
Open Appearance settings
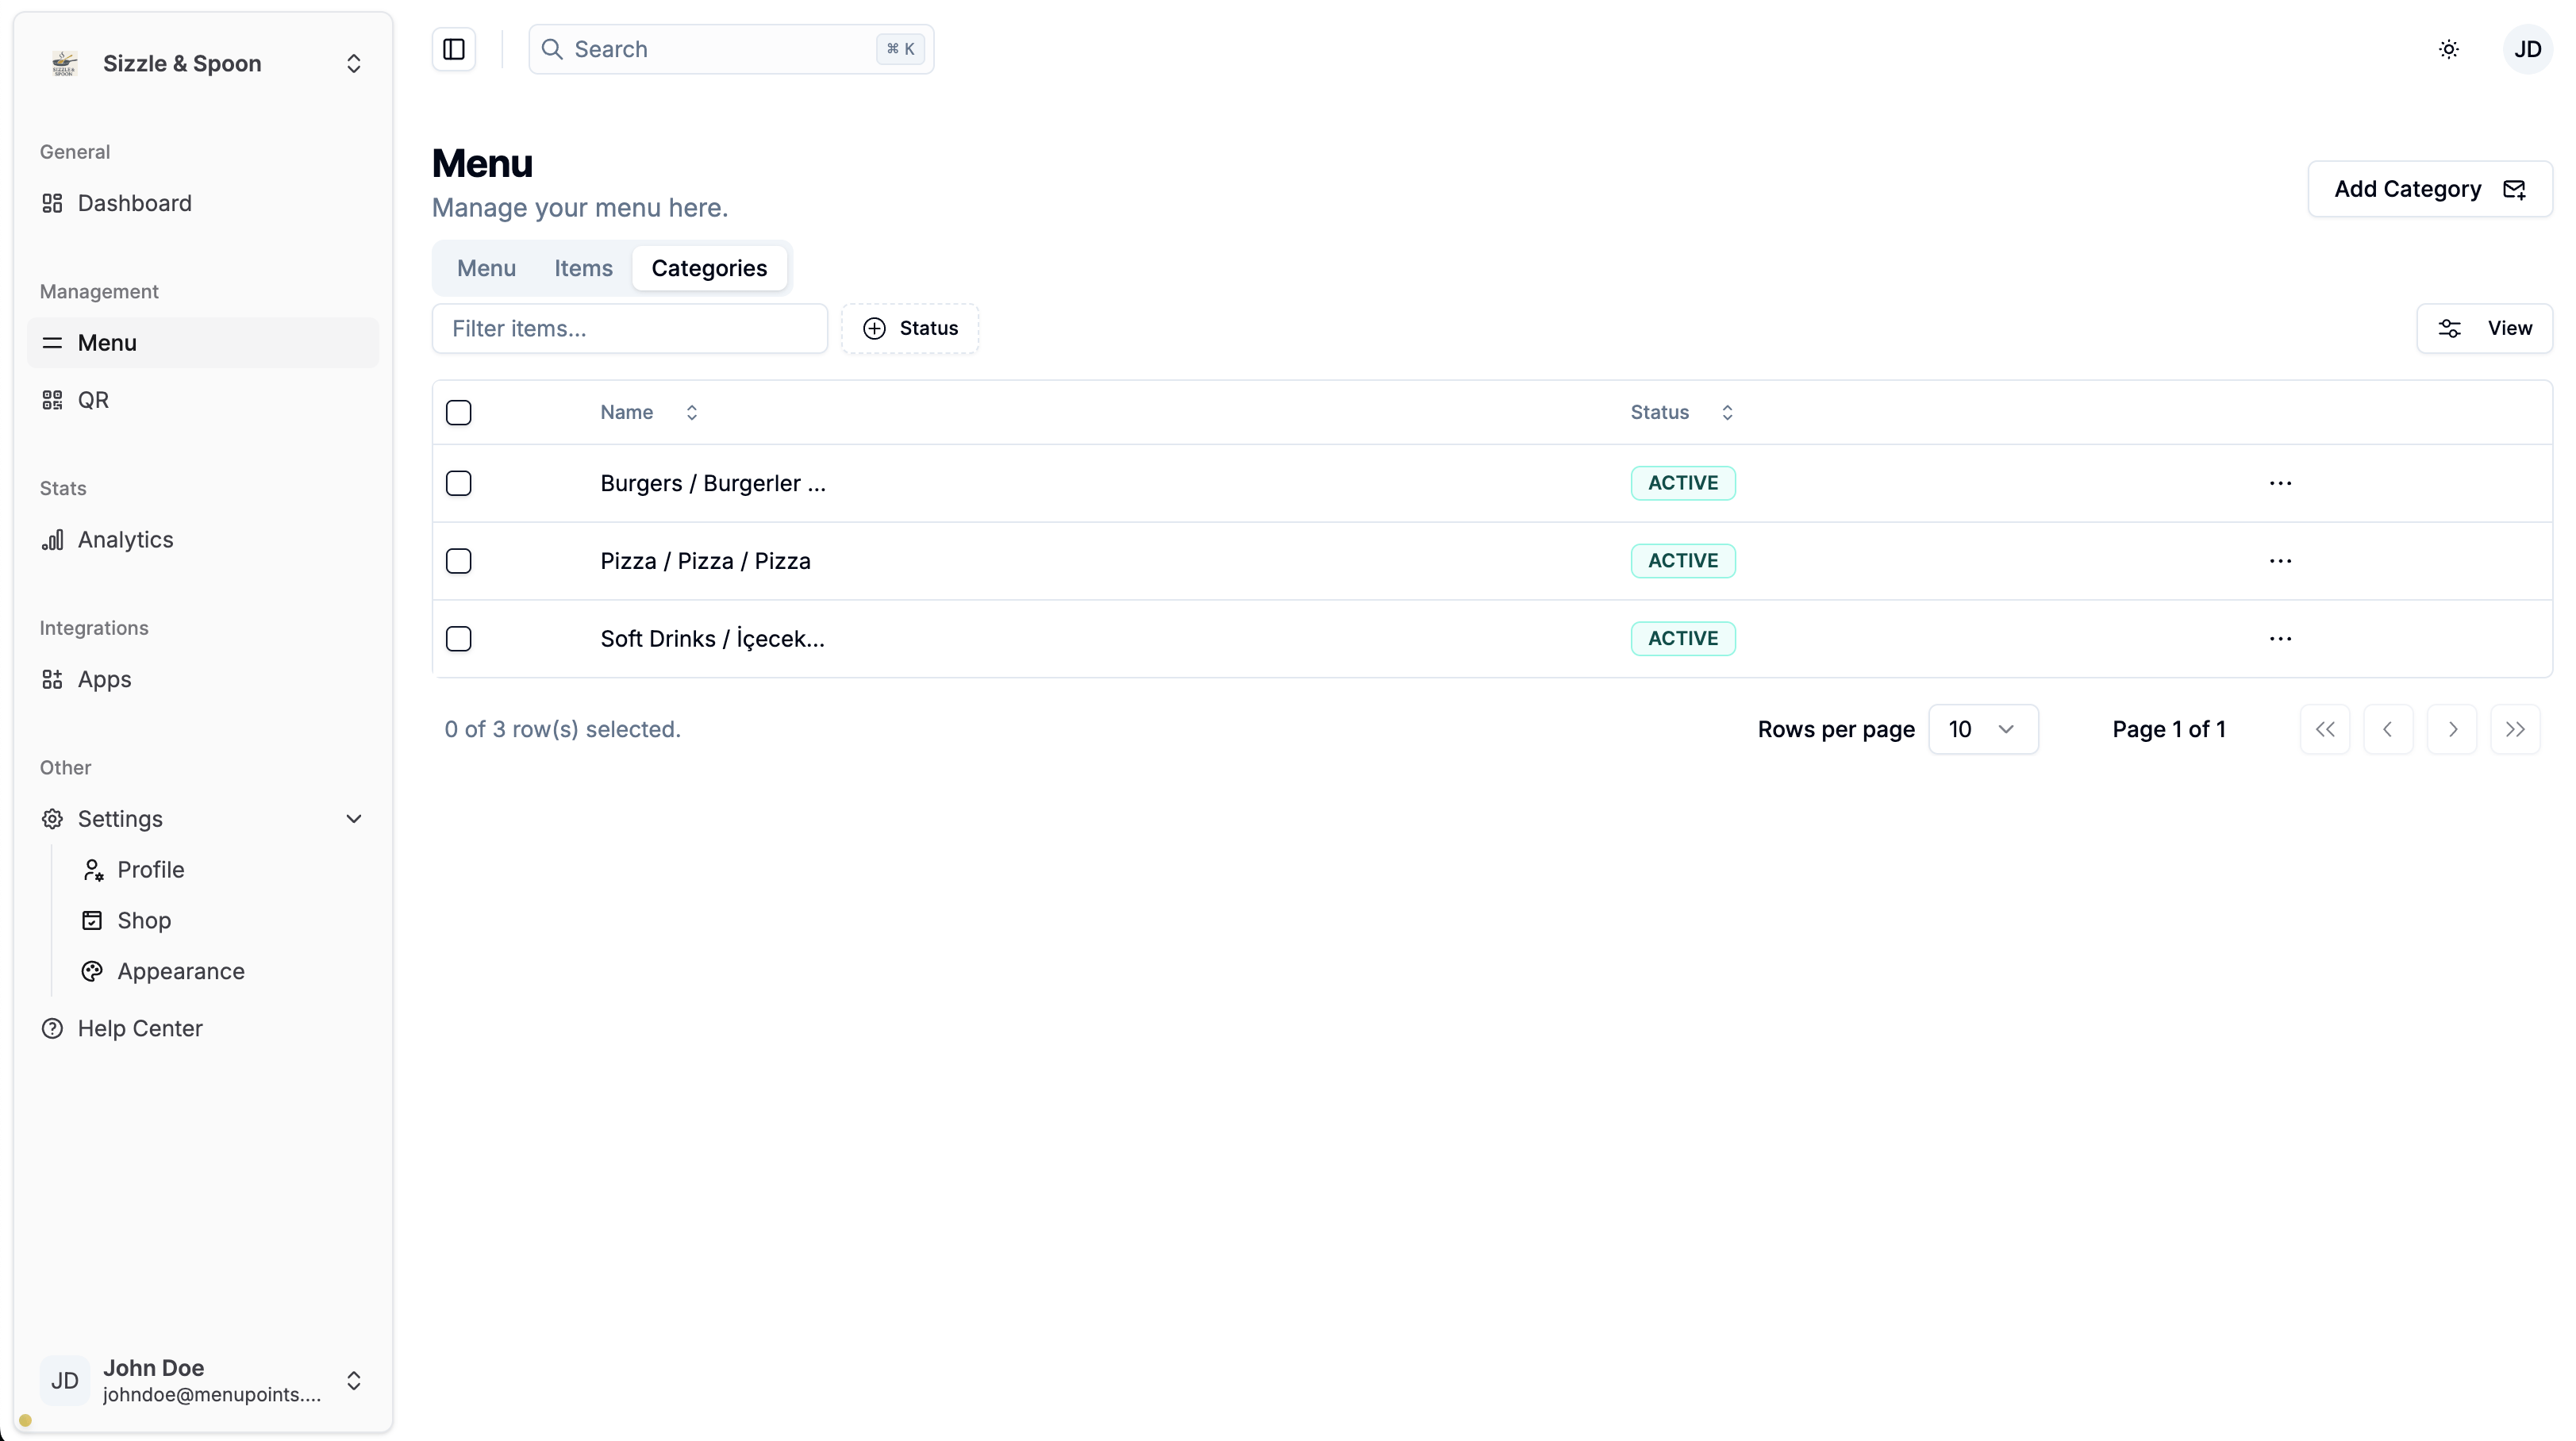[180, 971]
